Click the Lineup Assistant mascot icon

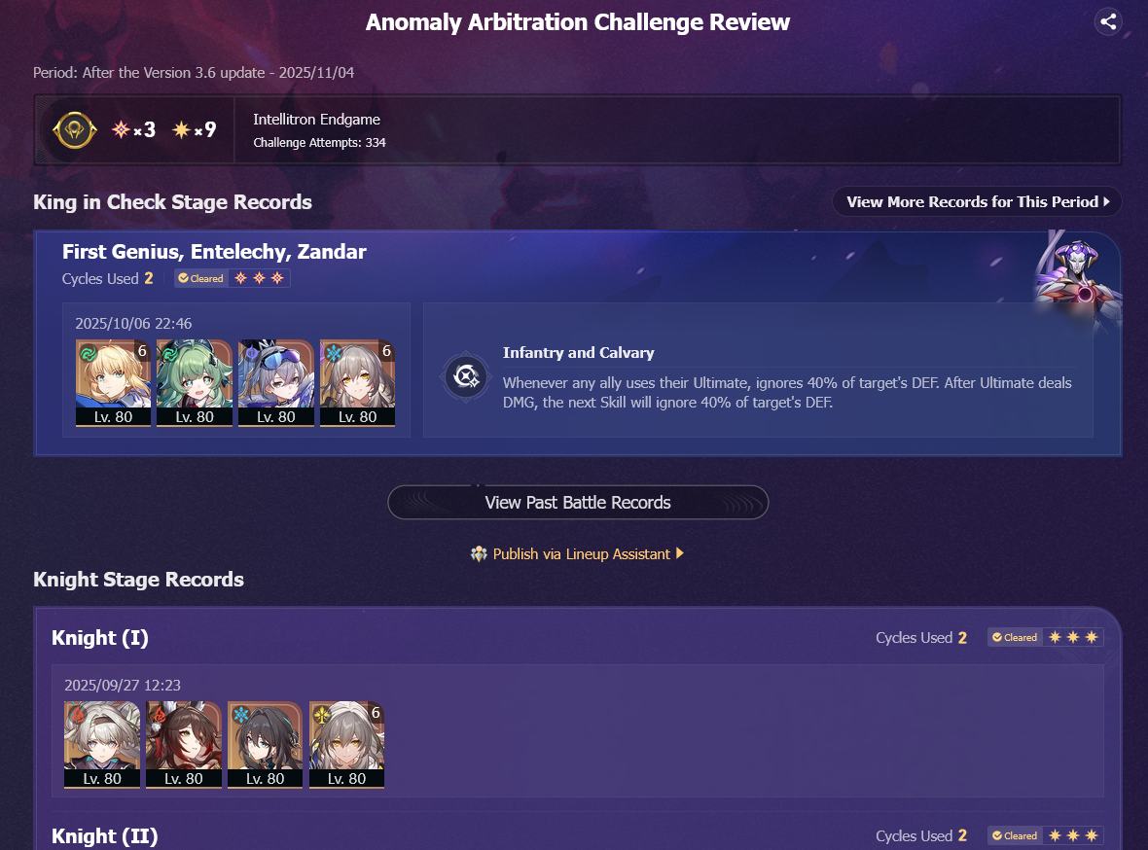(x=479, y=554)
